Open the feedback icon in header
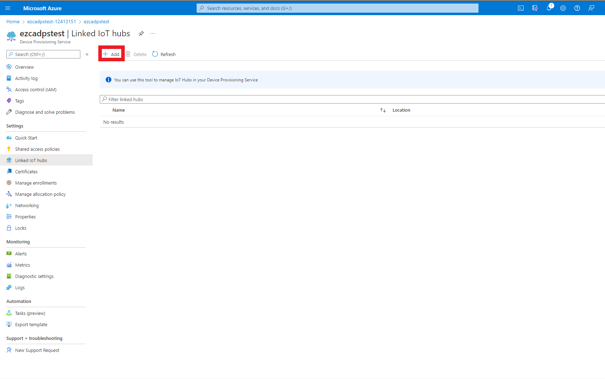 (x=591, y=8)
